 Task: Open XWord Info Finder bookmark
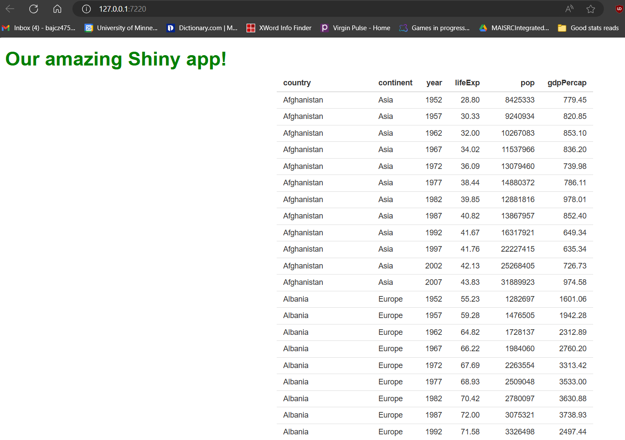279,28
